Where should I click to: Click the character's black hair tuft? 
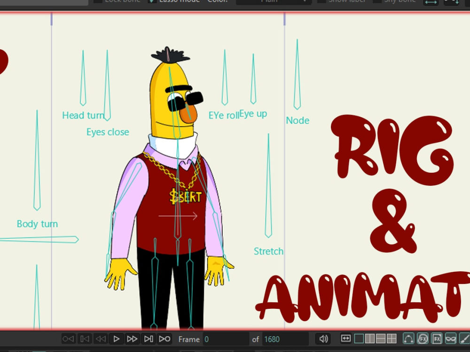(x=170, y=55)
